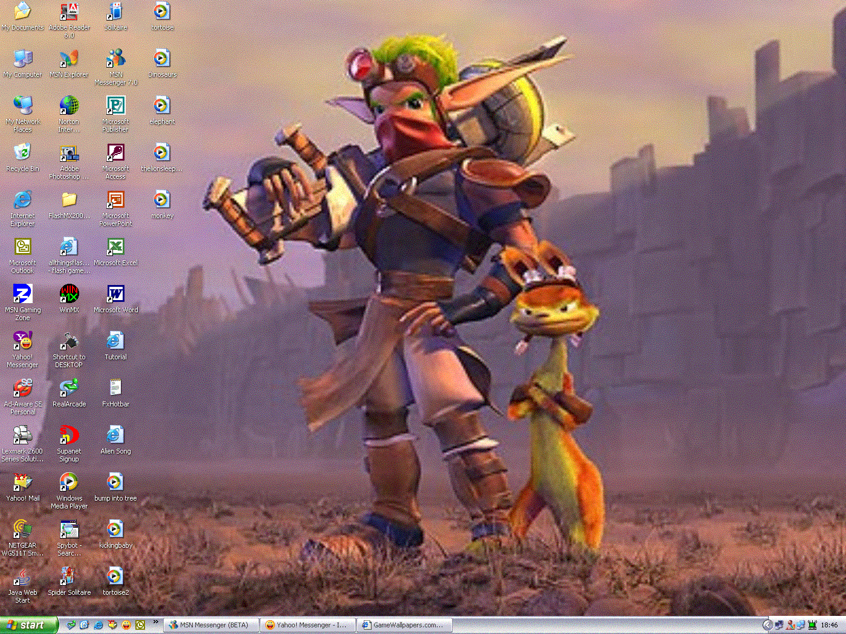Open the NETGEAR WG511T Smart shortcut
This screenshot has height=634, width=846.
coord(22,538)
